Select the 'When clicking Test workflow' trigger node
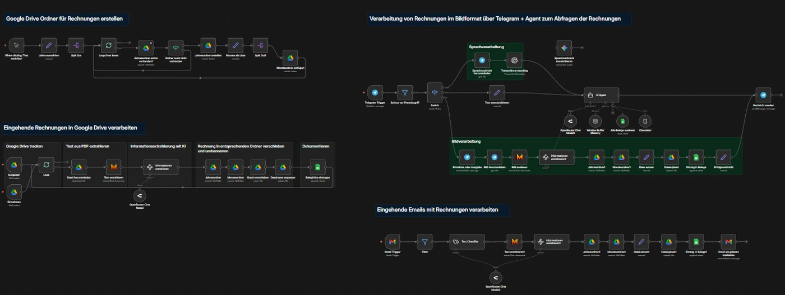This screenshot has width=785, height=295. [16, 45]
